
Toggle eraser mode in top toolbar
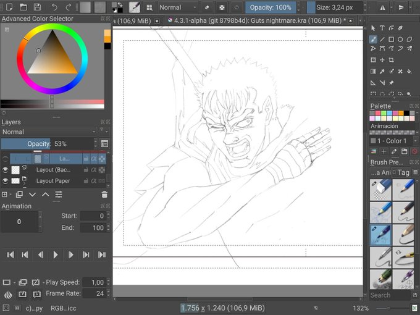[x=207, y=7]
